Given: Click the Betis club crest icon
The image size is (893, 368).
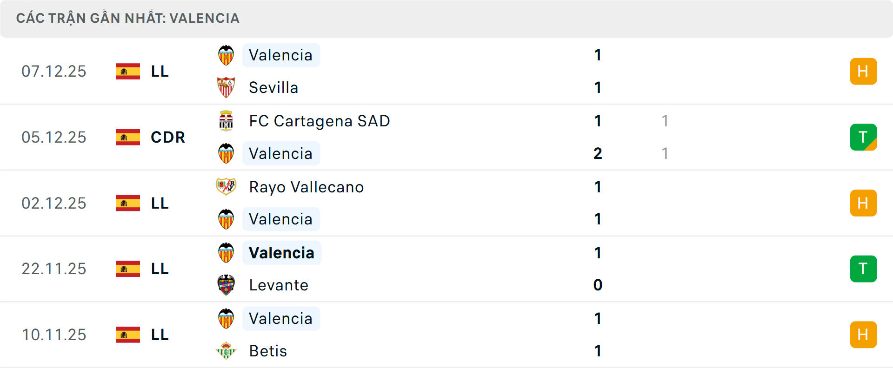Looking at the screenshot, I should coord(226,351).
